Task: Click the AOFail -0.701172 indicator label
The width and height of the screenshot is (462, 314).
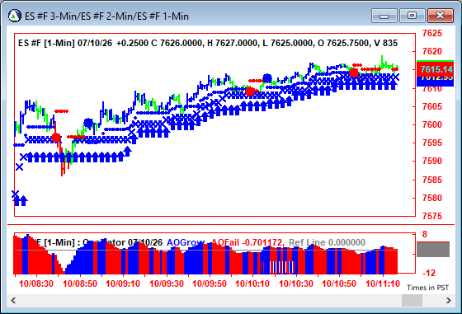Action: coord(247,242)
